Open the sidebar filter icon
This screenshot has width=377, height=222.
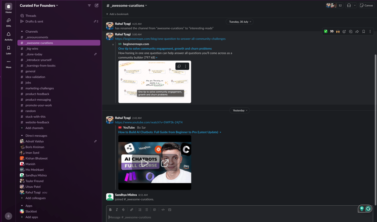pyautogui.click(x=89, y=6)
